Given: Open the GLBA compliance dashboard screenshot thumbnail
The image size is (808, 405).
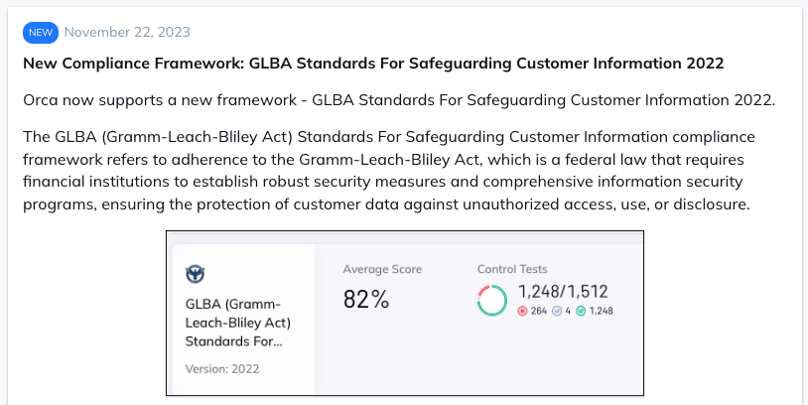Looking at the screenshot, I should (405, 313).
